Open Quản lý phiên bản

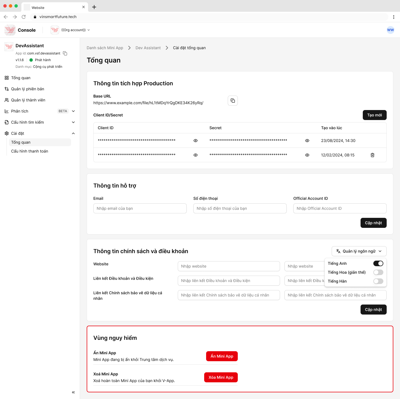(x=27, y=89)
